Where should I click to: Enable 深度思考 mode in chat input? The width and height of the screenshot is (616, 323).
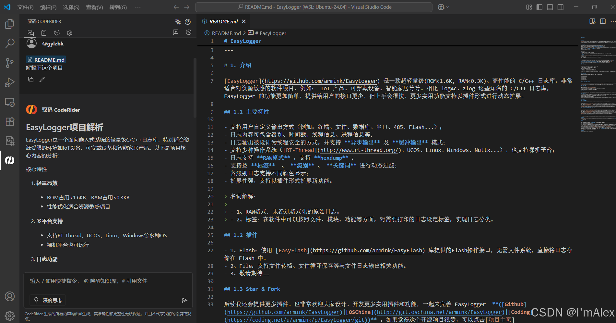(47, 300)
